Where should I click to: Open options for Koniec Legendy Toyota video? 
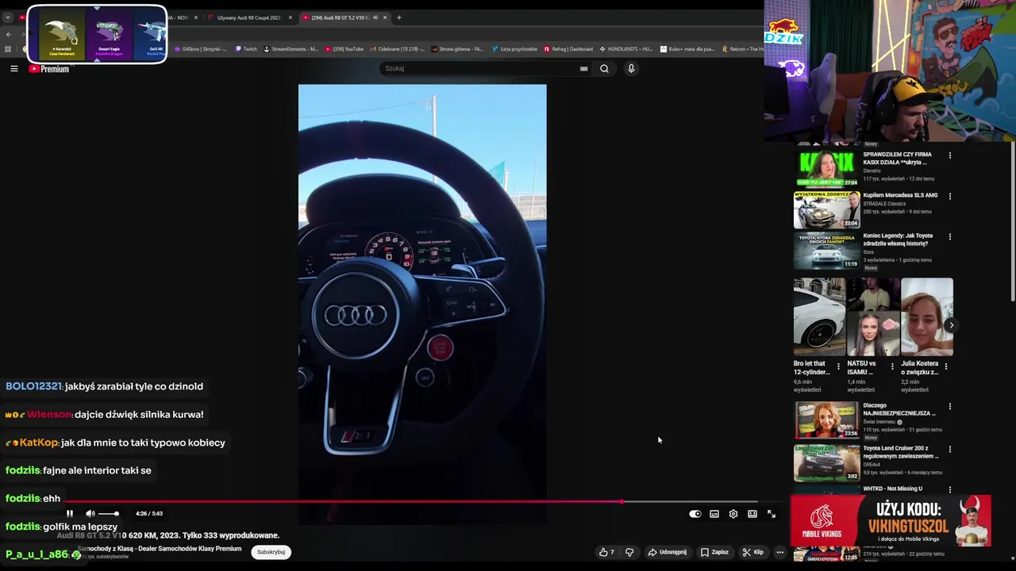949,236
